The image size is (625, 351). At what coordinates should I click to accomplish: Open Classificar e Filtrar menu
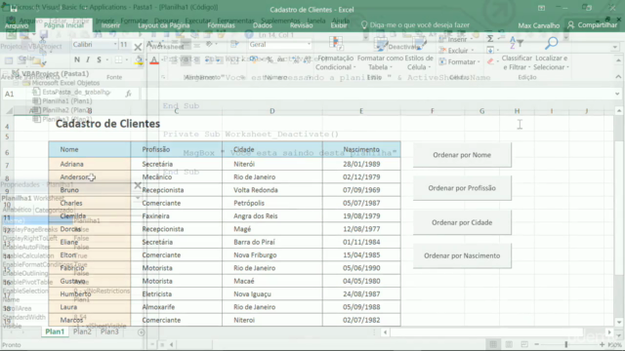point(517,54)
